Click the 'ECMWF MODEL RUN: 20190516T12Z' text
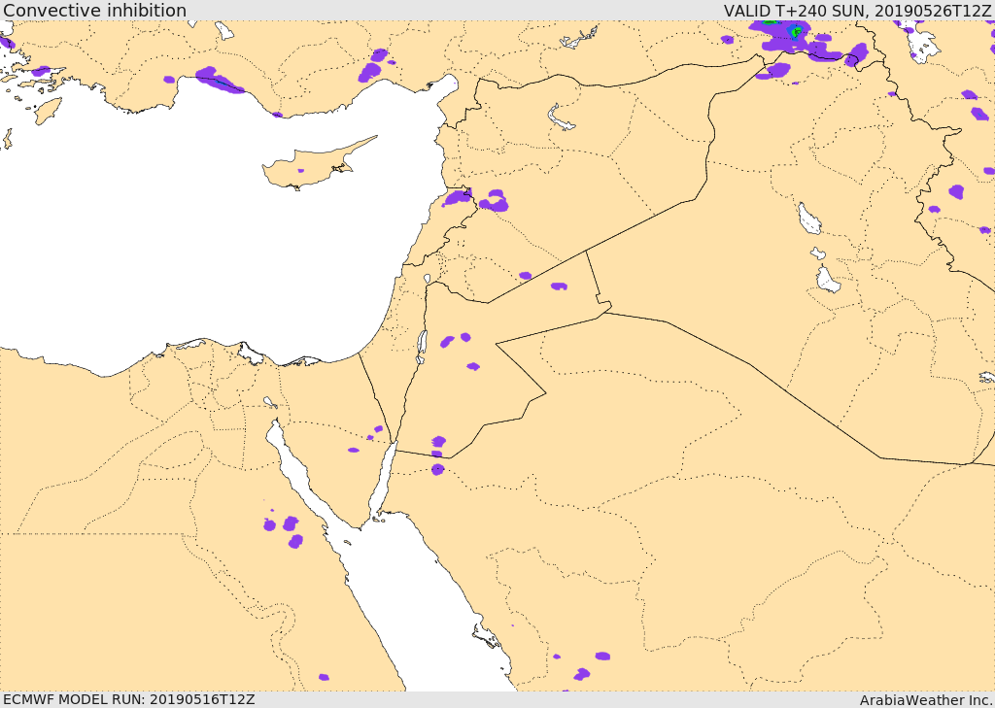The height and width of the screenshot is (708, 995). point(129,699)
